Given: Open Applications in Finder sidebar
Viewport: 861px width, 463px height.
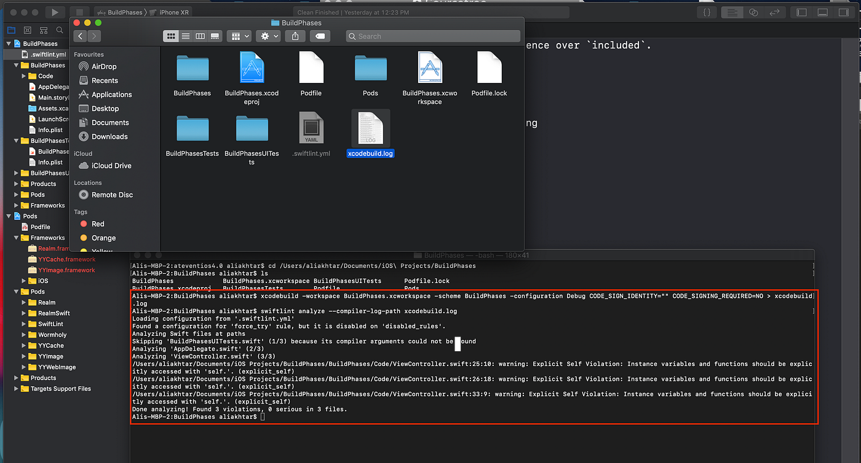Looking at the screenshot, I should [x=105, y=95].
